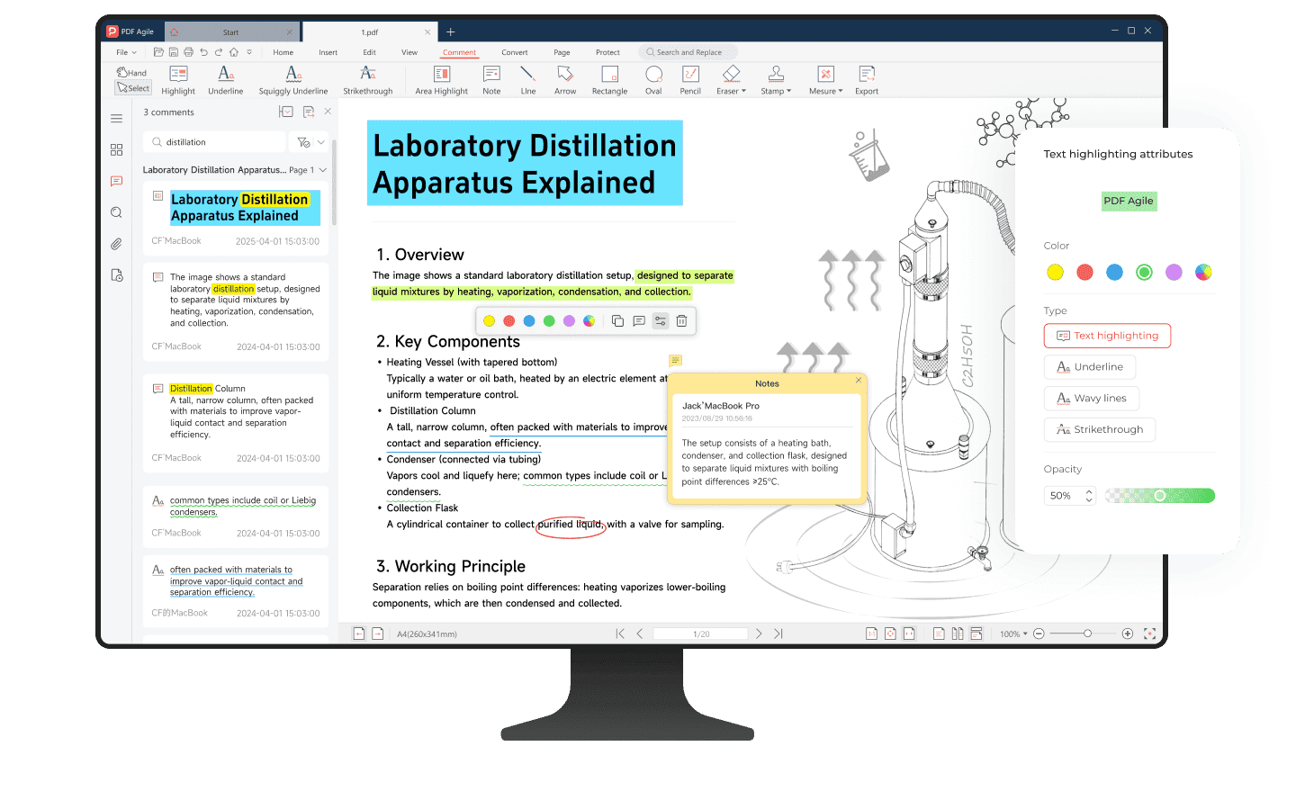Select the Highlight tool
This screenshot has height=800, width=1296.
[178, 79]
